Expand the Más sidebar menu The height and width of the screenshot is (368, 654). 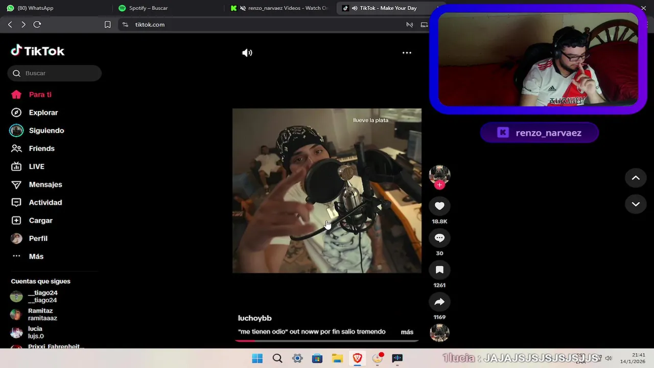click(28, 257)
